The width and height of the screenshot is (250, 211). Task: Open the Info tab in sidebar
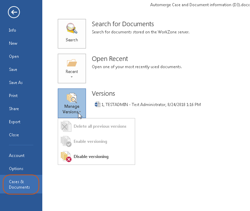[12, 30]
